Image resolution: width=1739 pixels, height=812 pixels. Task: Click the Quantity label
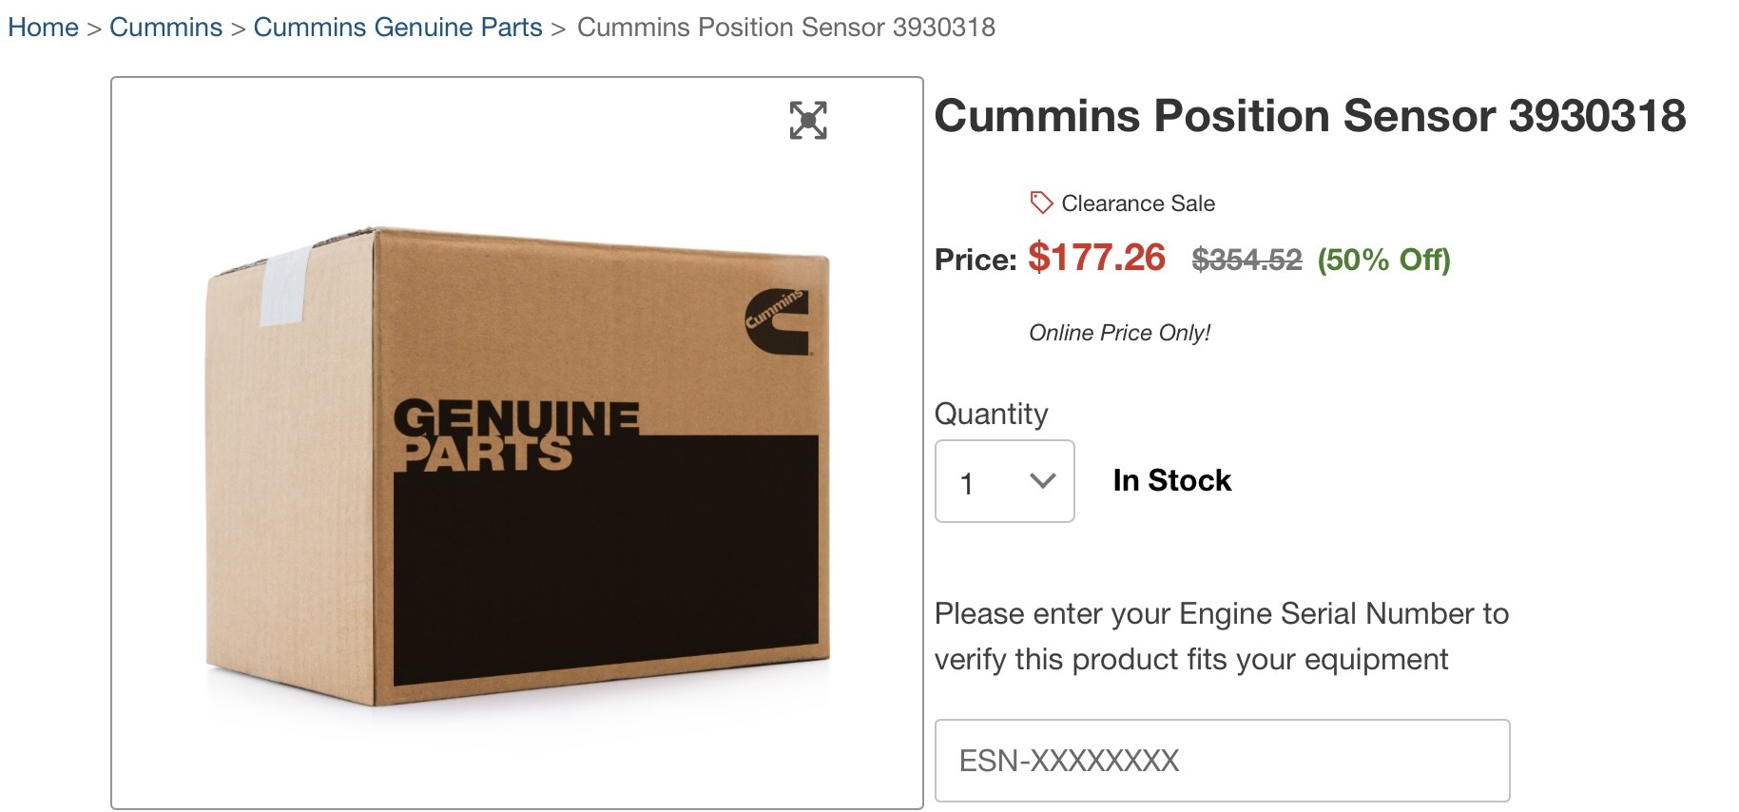click(992, 414)
